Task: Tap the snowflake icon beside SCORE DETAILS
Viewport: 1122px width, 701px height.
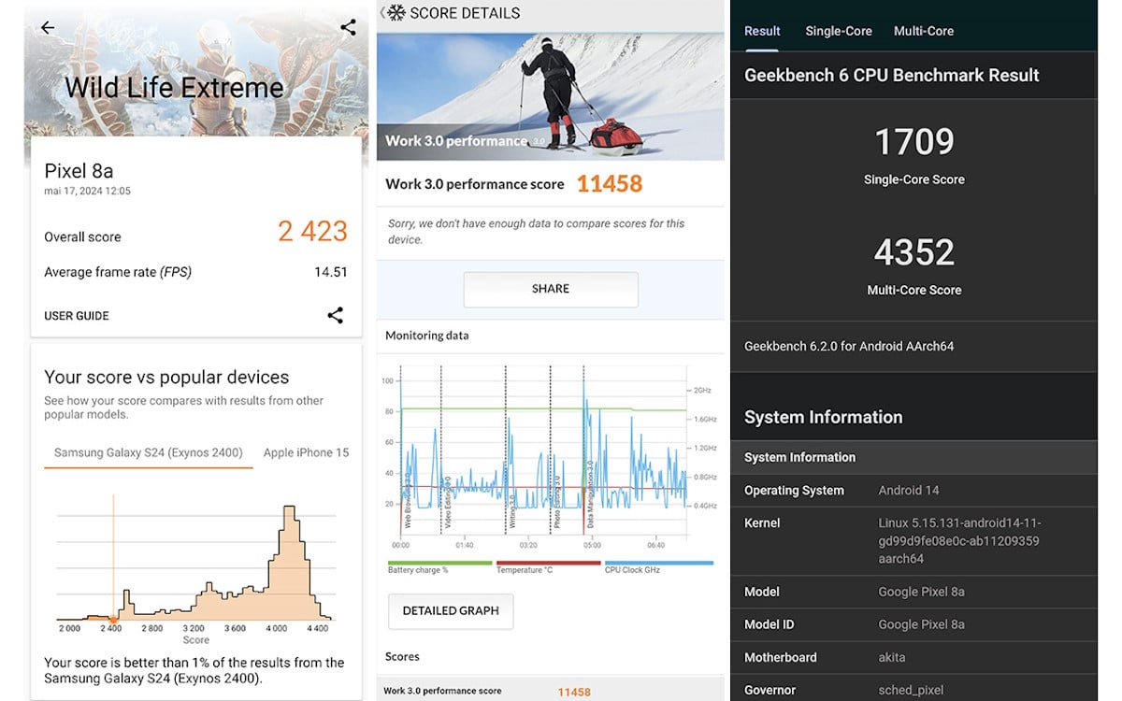Action: point(396,13)
